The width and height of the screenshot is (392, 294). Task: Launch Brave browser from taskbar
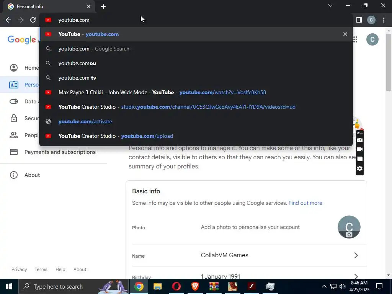pos(195,286)
